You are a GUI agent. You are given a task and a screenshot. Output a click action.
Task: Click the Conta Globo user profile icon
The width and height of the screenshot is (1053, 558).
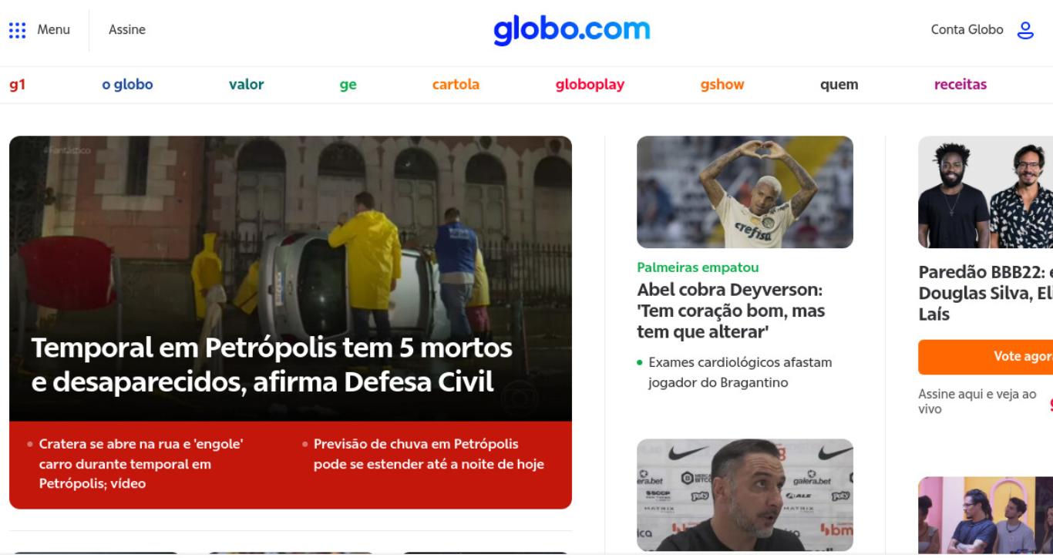1025,30
